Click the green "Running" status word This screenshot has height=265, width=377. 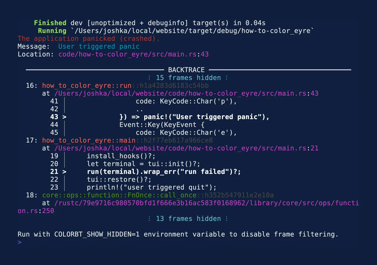coord(52,31)
